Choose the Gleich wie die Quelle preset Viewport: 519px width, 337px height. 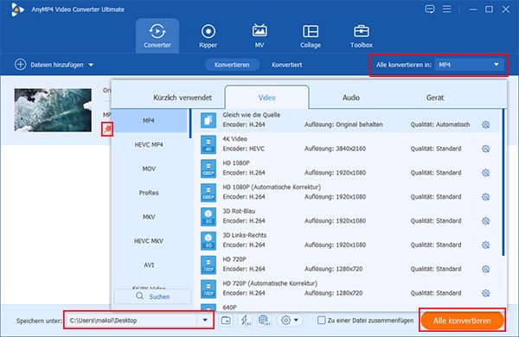pyautogui.click(x=346, y=120)
